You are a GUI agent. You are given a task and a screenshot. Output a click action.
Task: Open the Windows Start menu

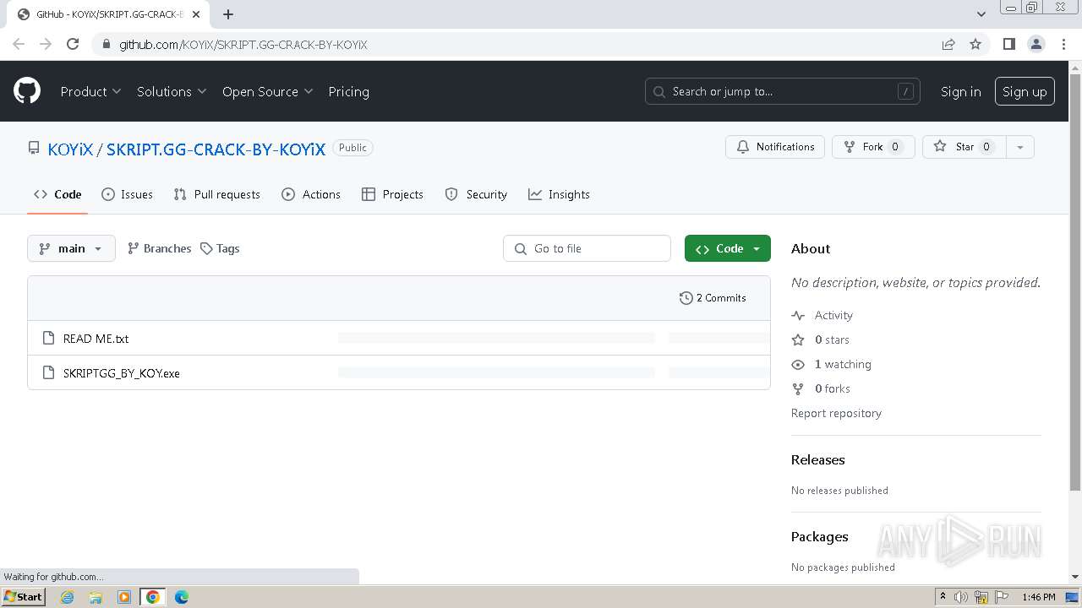tap(23, 597)
